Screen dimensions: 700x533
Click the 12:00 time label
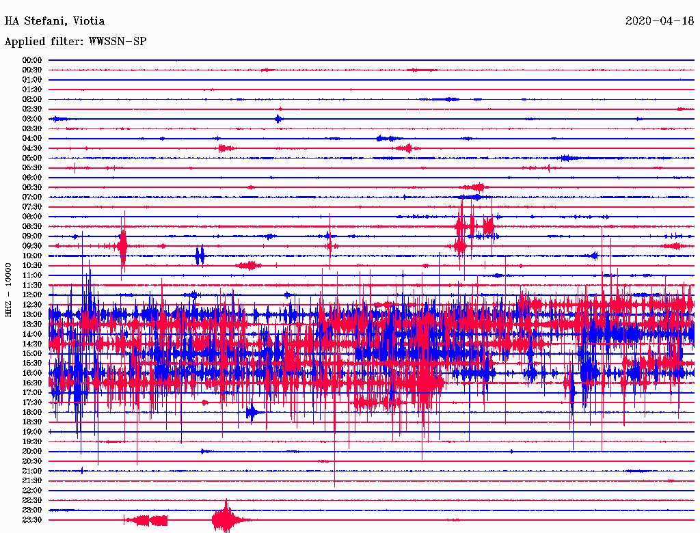(32, 295)
